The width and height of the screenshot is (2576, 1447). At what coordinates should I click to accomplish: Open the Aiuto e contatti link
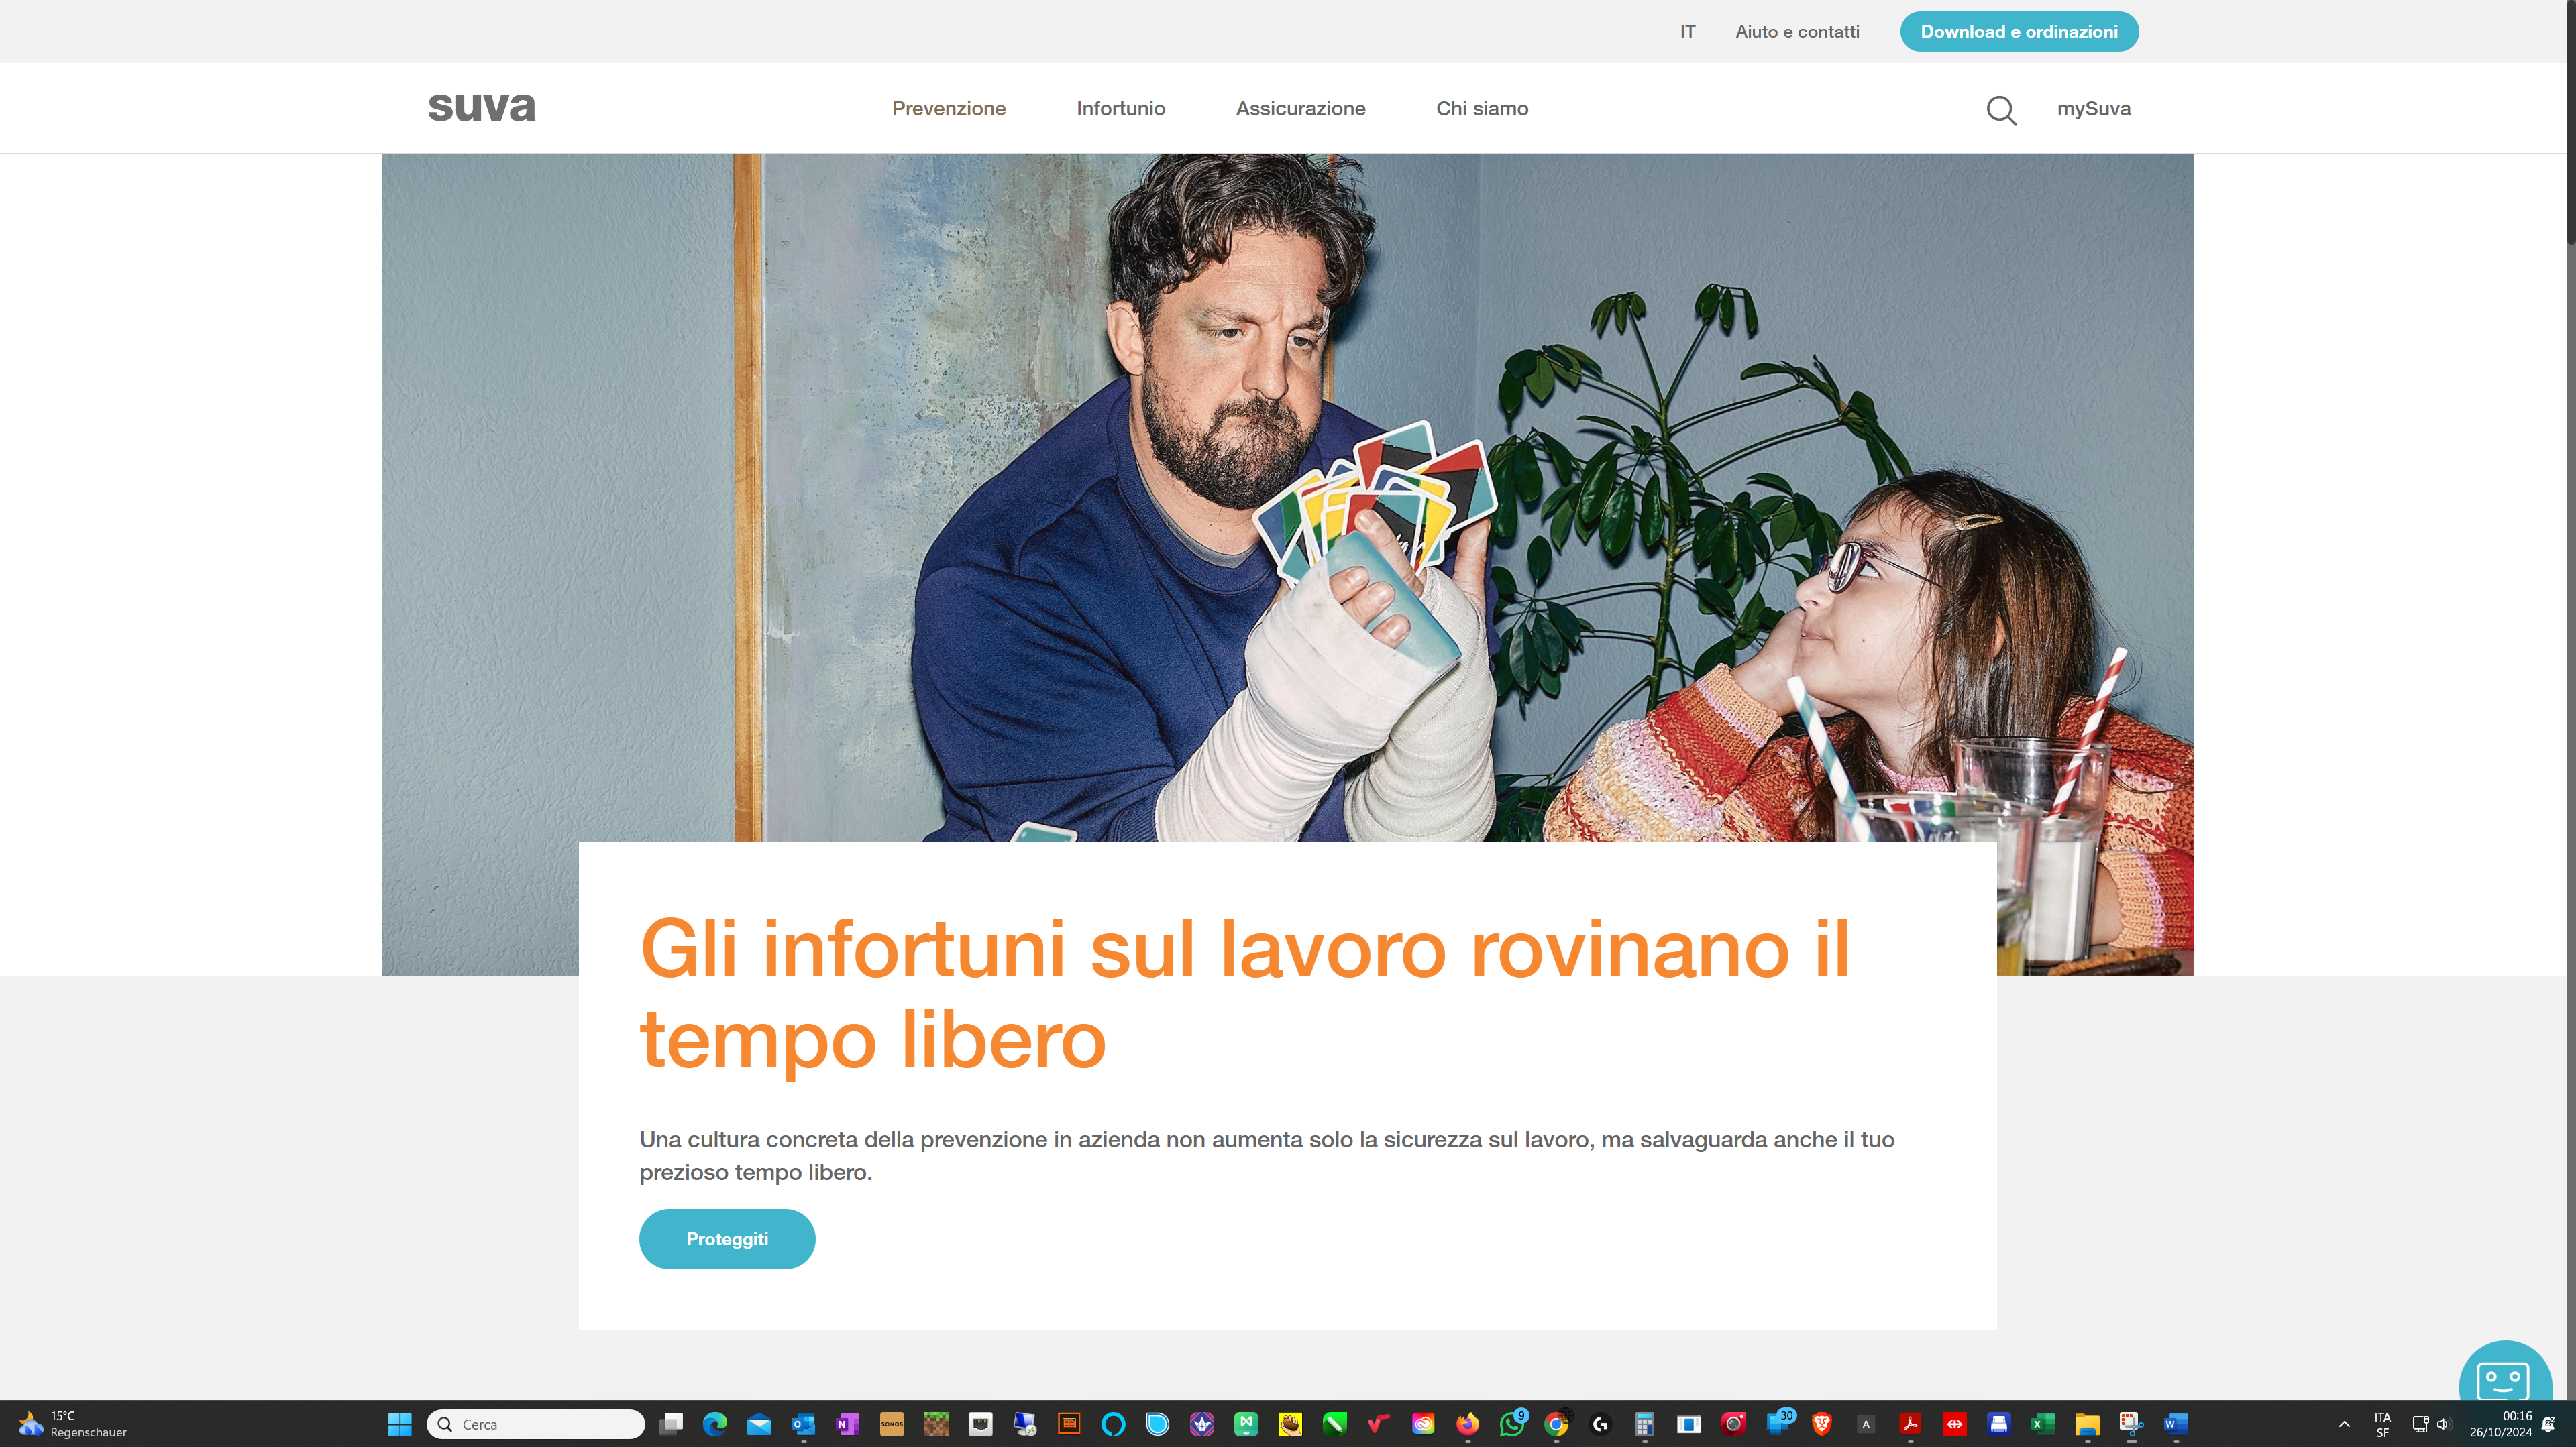pos(1797,31)
